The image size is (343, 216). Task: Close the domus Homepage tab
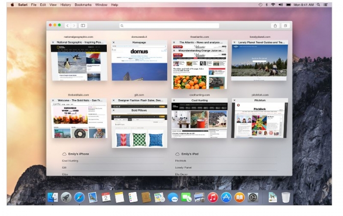click(x=114, y=42)
